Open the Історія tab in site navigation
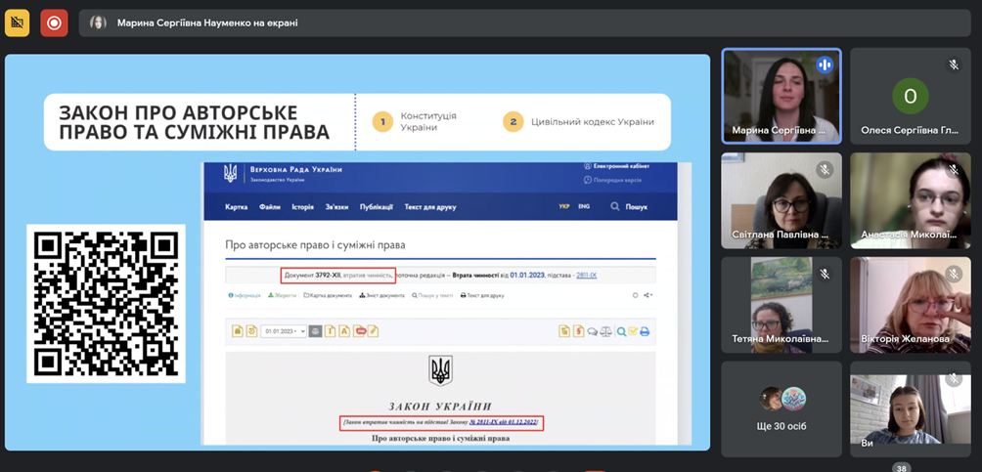Image resolution: width=982 pixels, height=472 pixels. coord(302,207)
